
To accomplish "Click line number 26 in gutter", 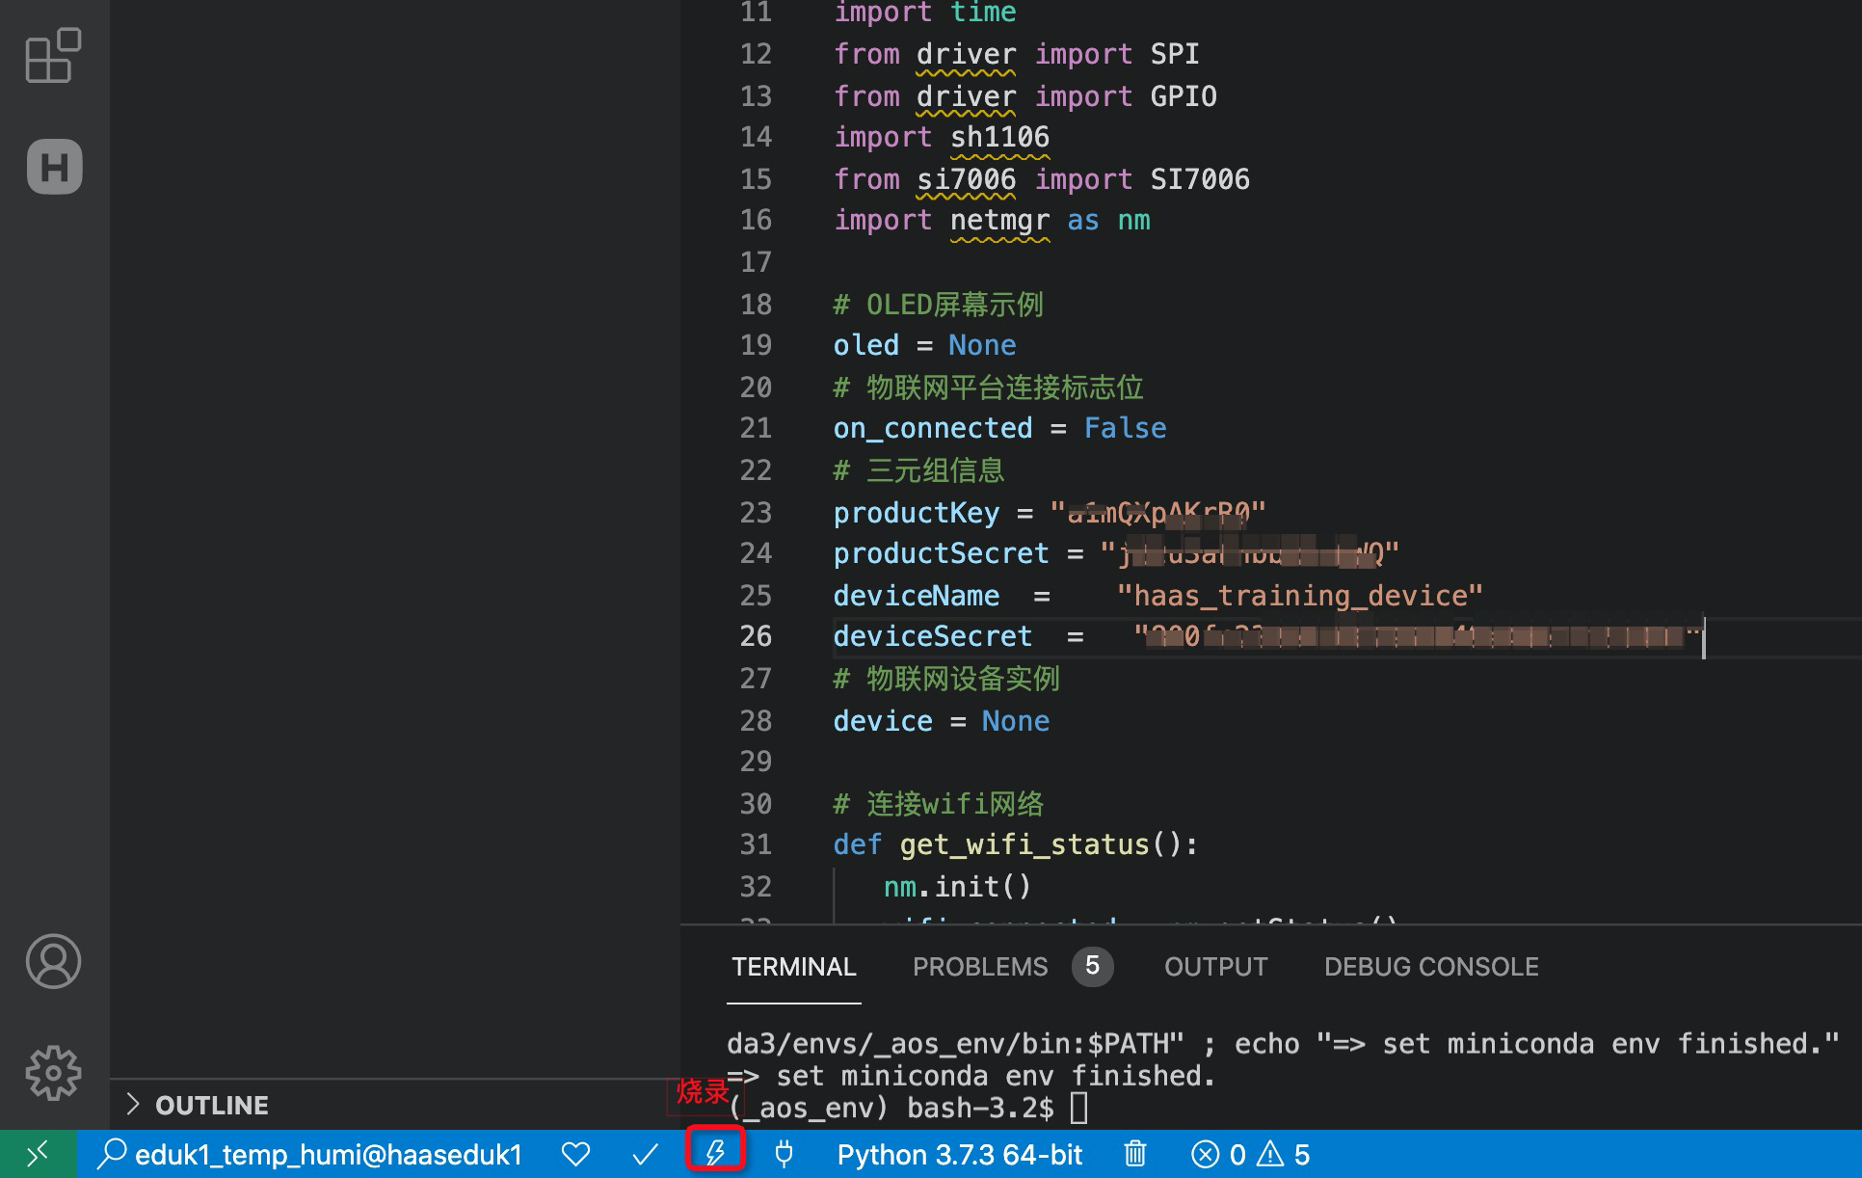I will click(756, 636).
